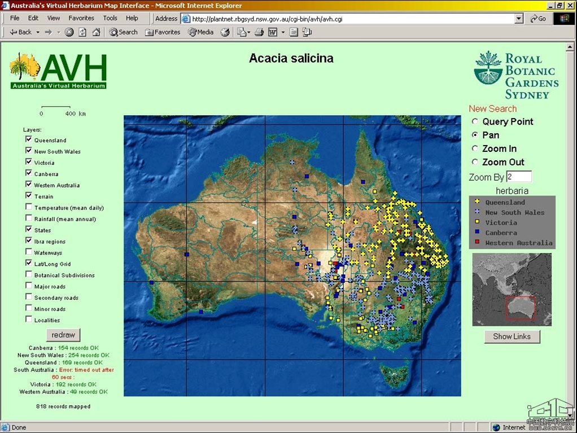
Task: Open the Mail button dropdown arrow
Action: 248,32
